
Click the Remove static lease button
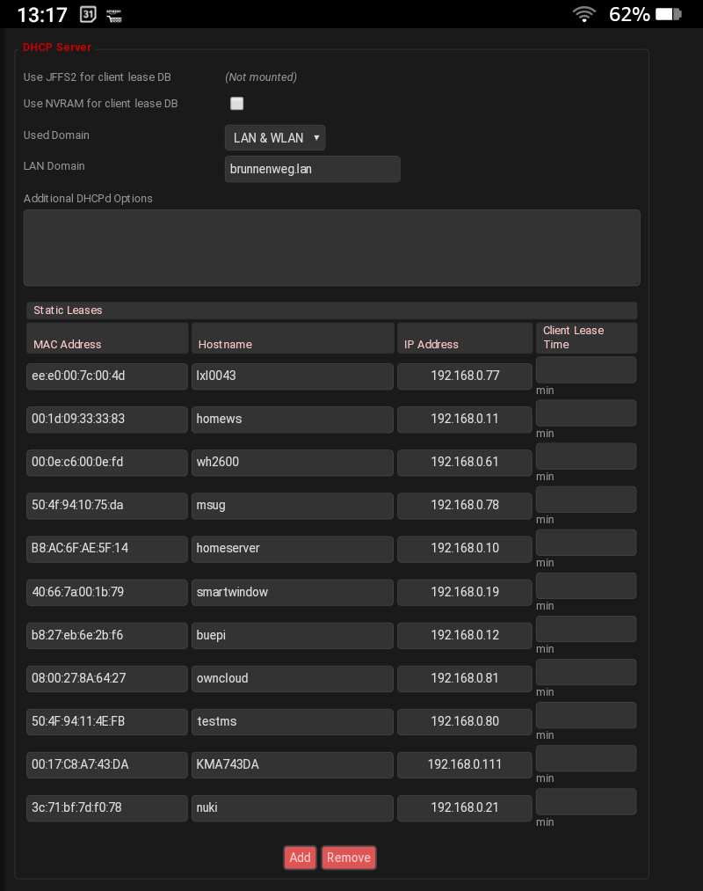349,858
